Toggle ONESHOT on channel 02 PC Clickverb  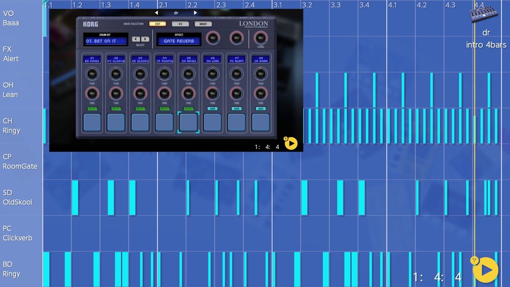point(116,109)
